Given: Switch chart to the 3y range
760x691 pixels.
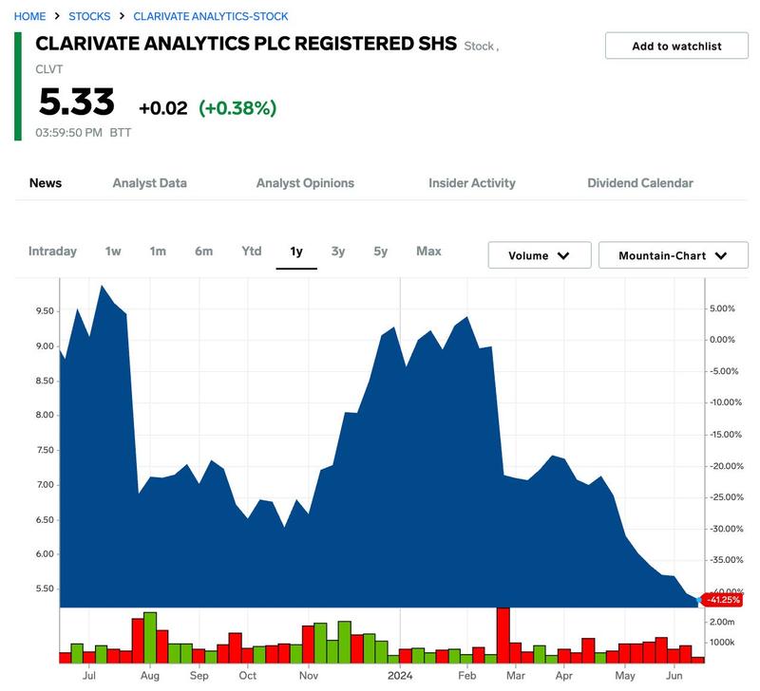Looking at the screenshot, I should [x=338, y=252].
